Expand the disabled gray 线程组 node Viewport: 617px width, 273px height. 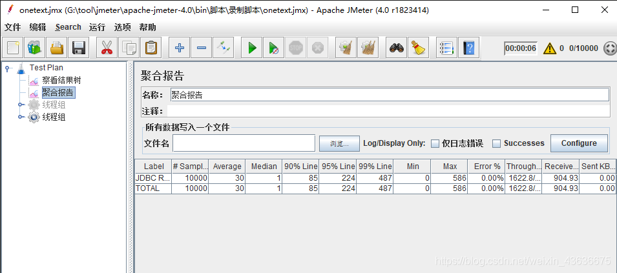coord(21,105)
